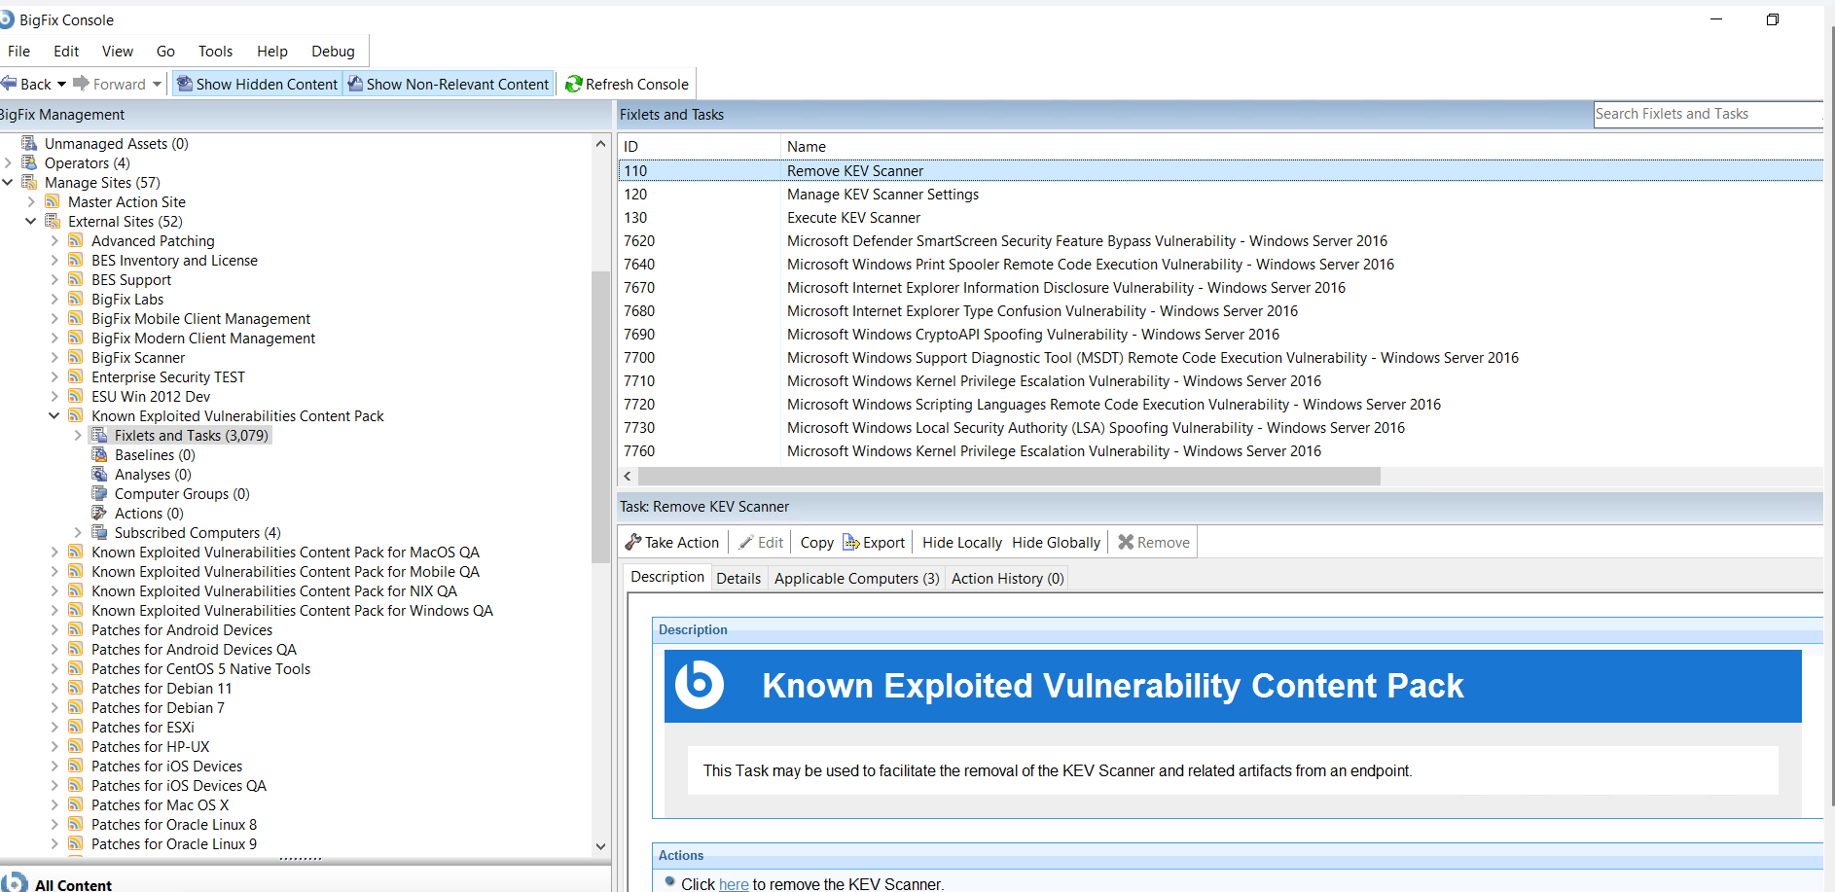Click the Operators icon in the tree
The width and height of the screenshot is (1835, 892).
29,162
